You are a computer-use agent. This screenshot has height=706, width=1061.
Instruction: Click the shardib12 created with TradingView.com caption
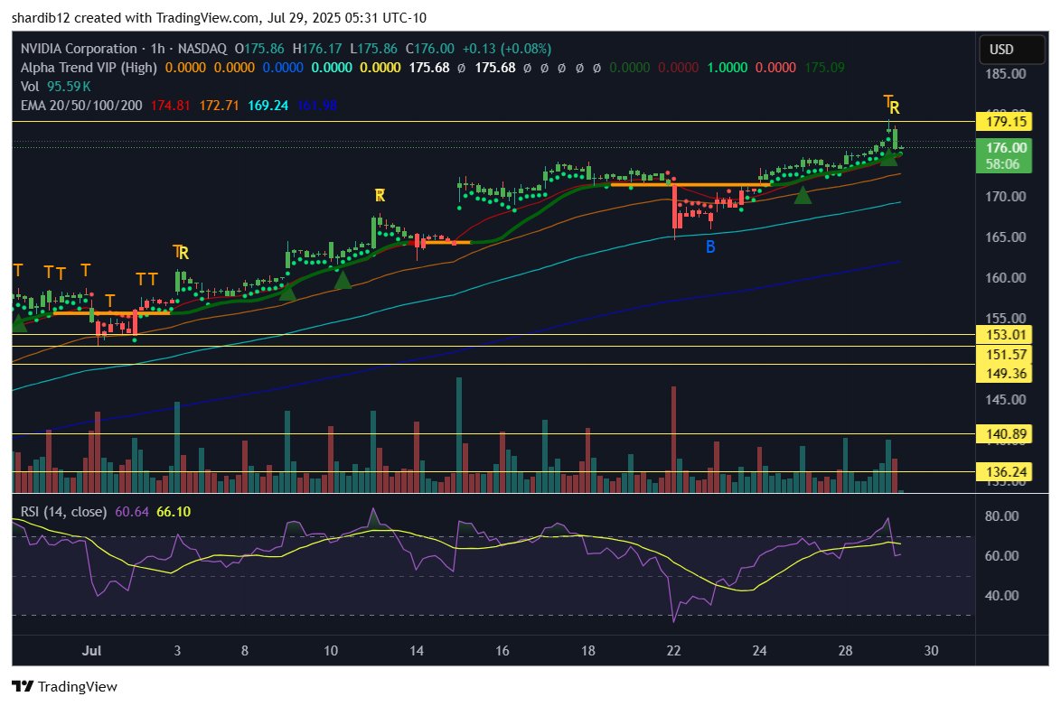220,17
